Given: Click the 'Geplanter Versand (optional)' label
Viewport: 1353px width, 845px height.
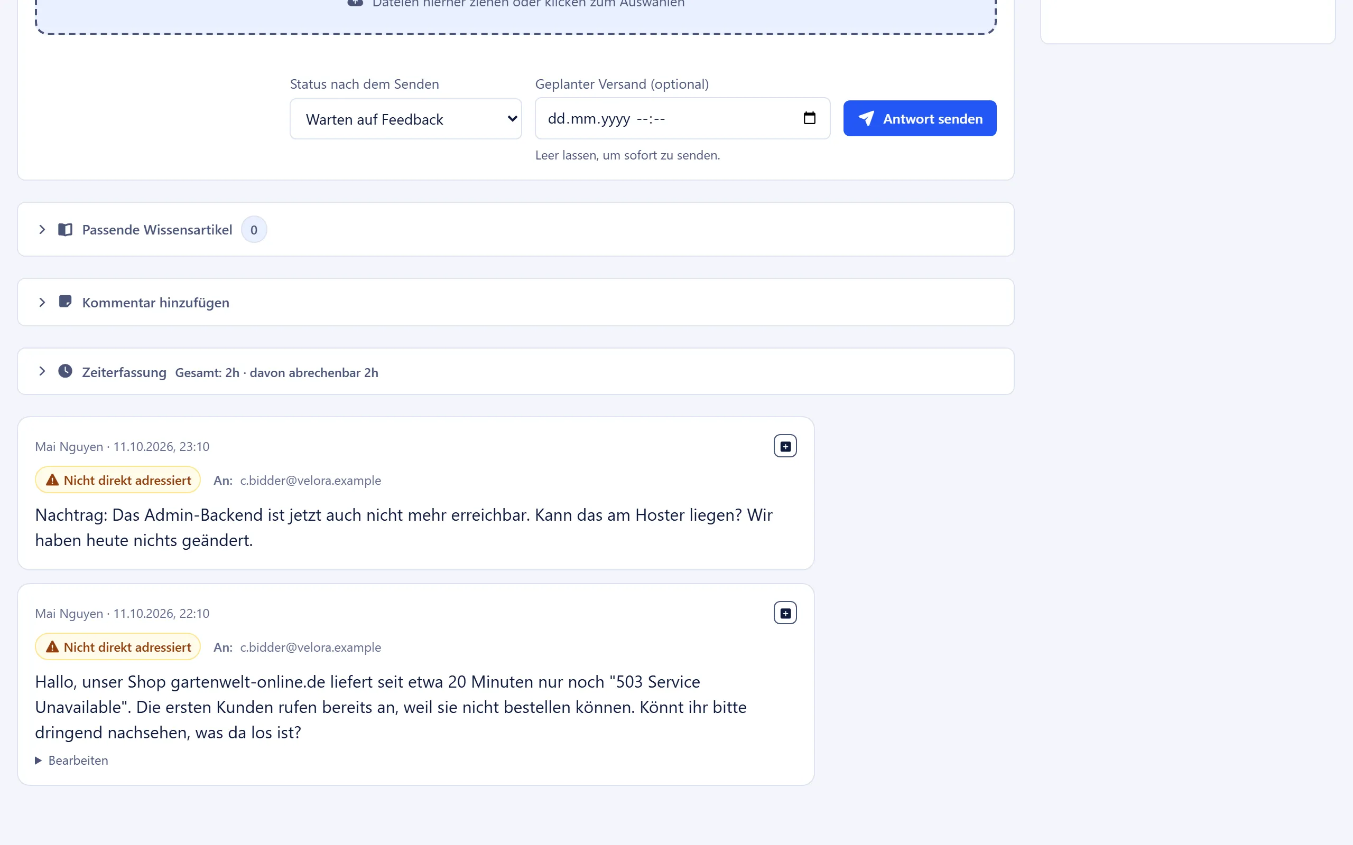Looking at the screenshot, I should pyautogui.click(x=622, y=84).
